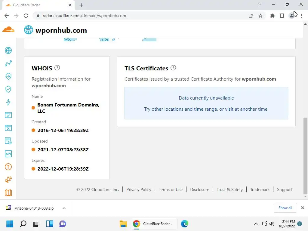The height and width of the screenshot is (231, 308).
Task: Open the Terms of Use link
Action: coord(171,189)
